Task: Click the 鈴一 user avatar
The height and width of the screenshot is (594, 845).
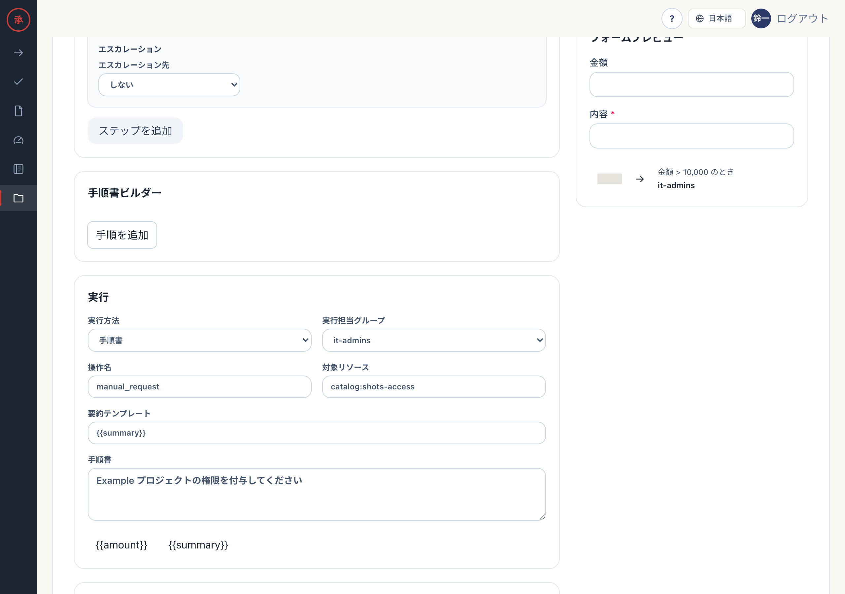Action: (761, 18)
